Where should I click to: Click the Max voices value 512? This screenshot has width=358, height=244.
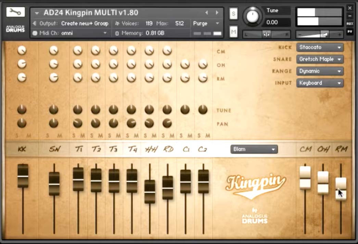[179, 24]
